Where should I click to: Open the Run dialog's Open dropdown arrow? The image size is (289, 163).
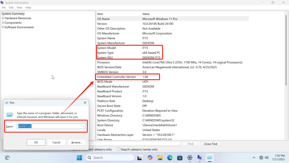84,126
